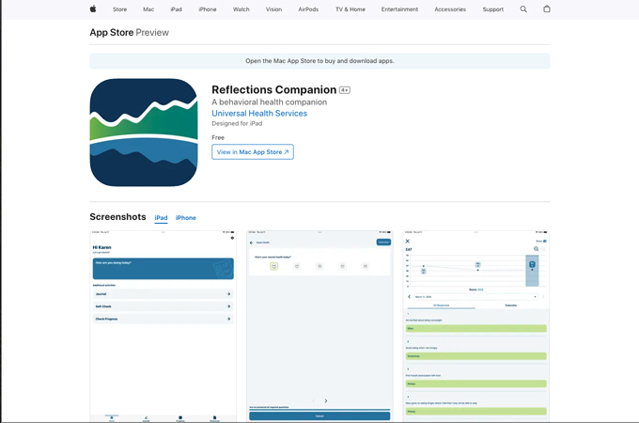
Task: Click View in Mac App Store button
Action: click(253, 152)
